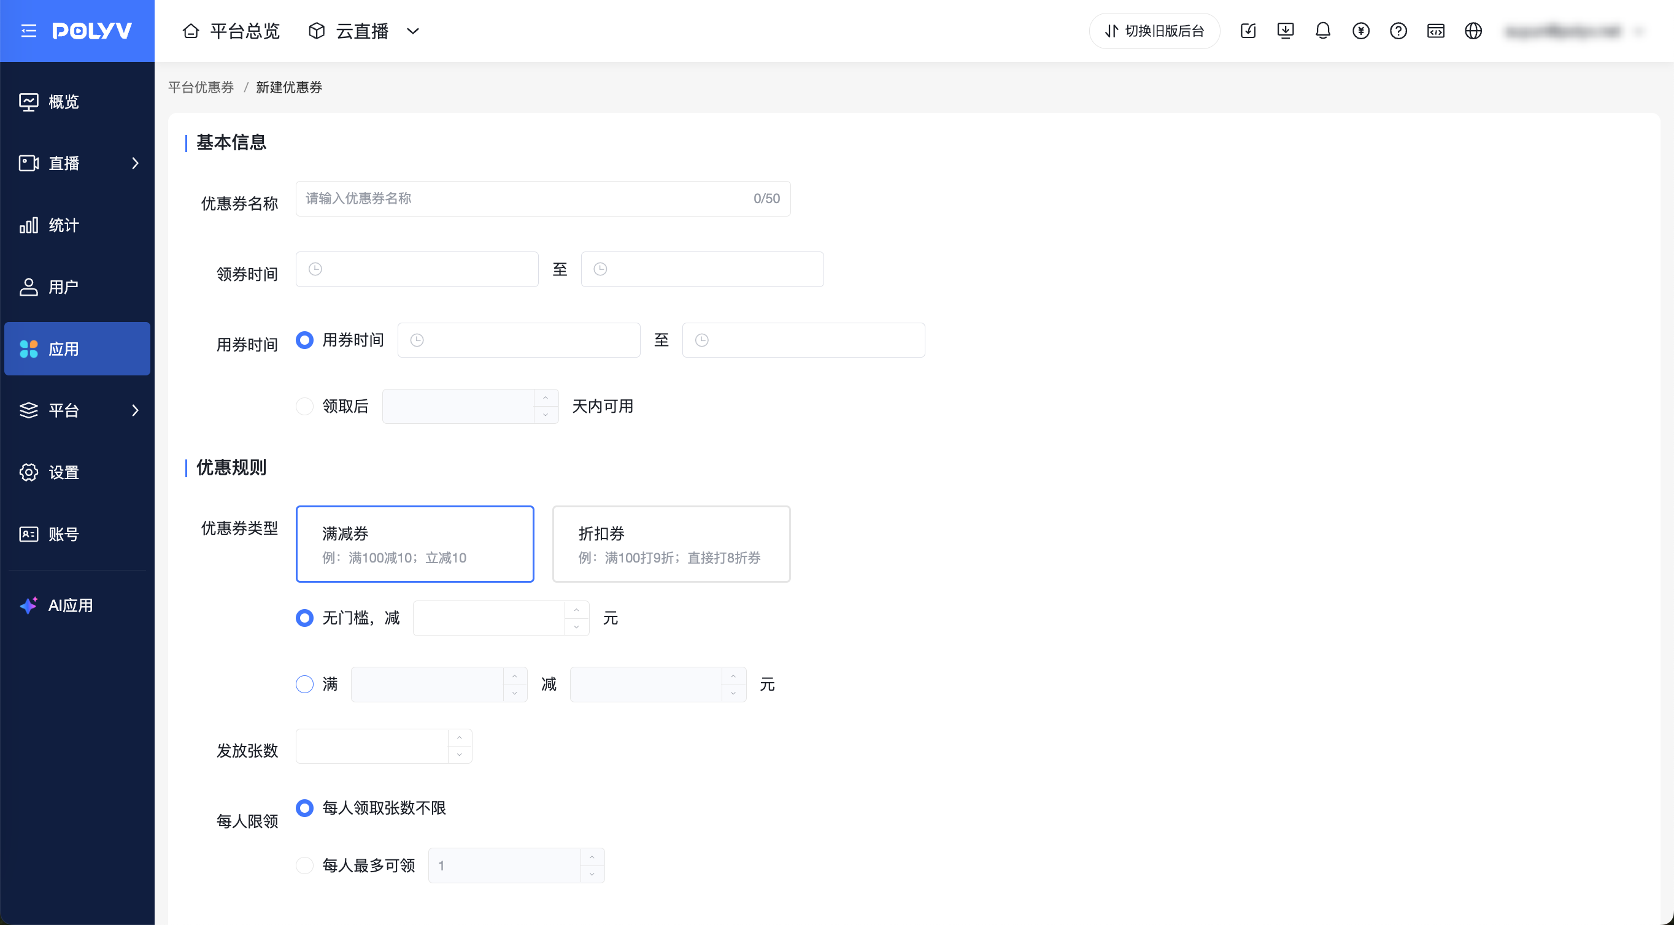Select the 应用 apps sidebar item

click(77, 349)
